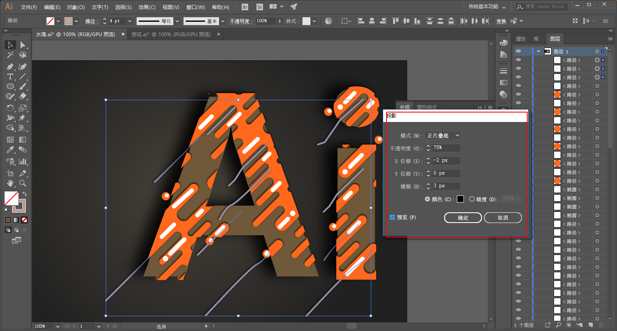The width and height of the screenshot is (617, 331).
Task: Select the Hand tool
Action: pos(10,183)
